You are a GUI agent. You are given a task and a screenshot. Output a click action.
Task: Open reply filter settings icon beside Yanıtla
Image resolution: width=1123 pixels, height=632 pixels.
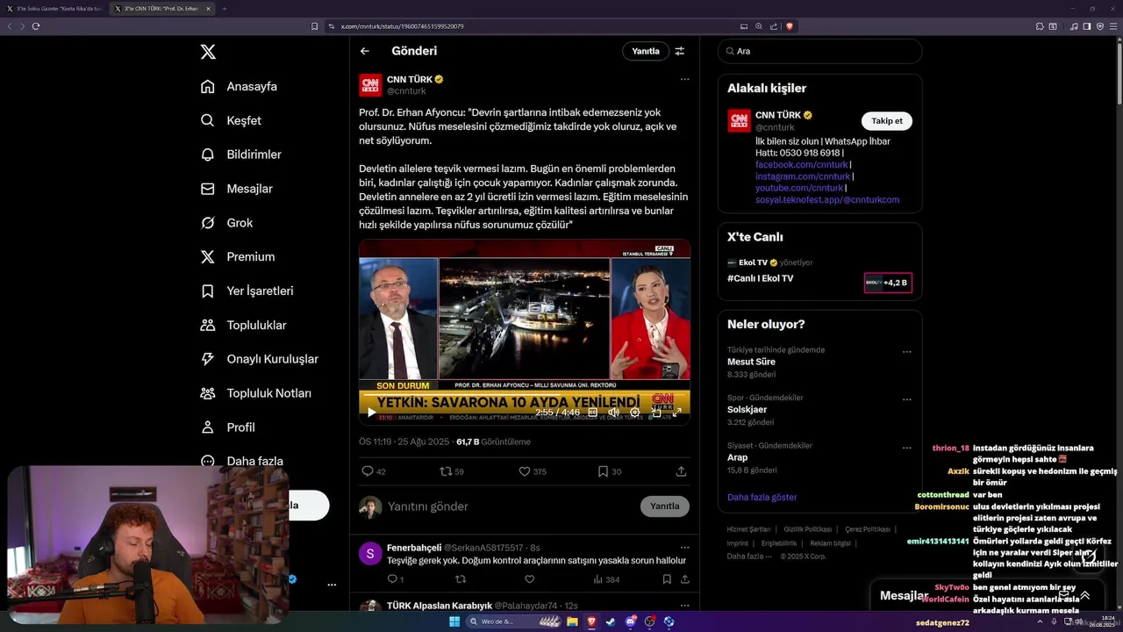[x=679, y=51]
